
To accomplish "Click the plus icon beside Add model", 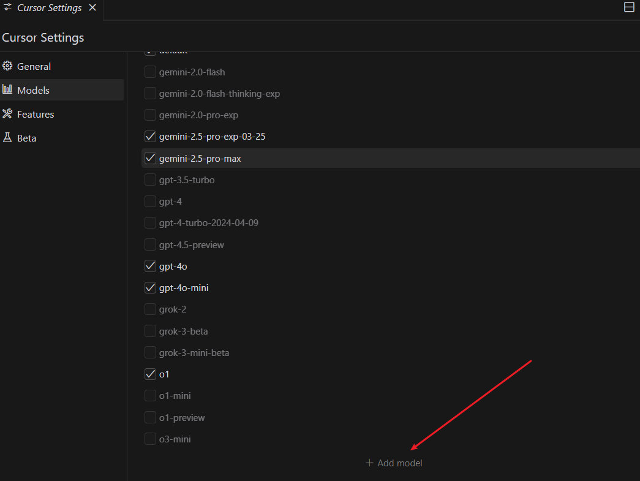I will click(x=369, y=463).
